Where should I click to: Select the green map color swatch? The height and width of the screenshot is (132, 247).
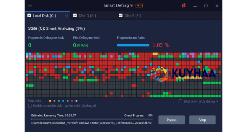pos(59,101)
